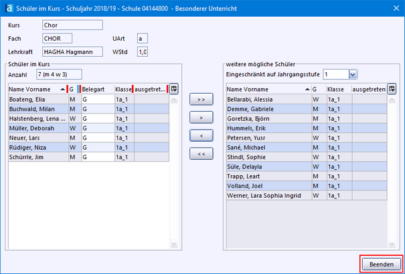
Task: Click the Belegart column header
Action: click(96, 89)
